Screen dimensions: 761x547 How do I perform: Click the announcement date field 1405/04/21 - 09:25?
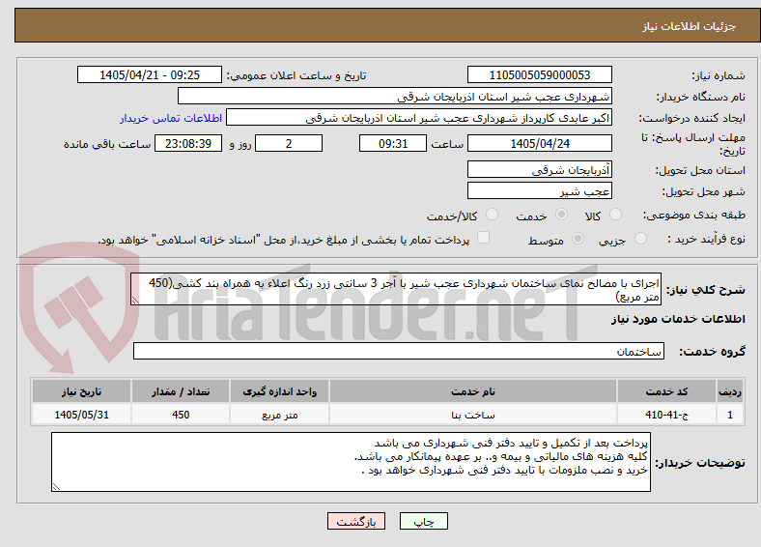pyautogui.click(x=150, y=74)
